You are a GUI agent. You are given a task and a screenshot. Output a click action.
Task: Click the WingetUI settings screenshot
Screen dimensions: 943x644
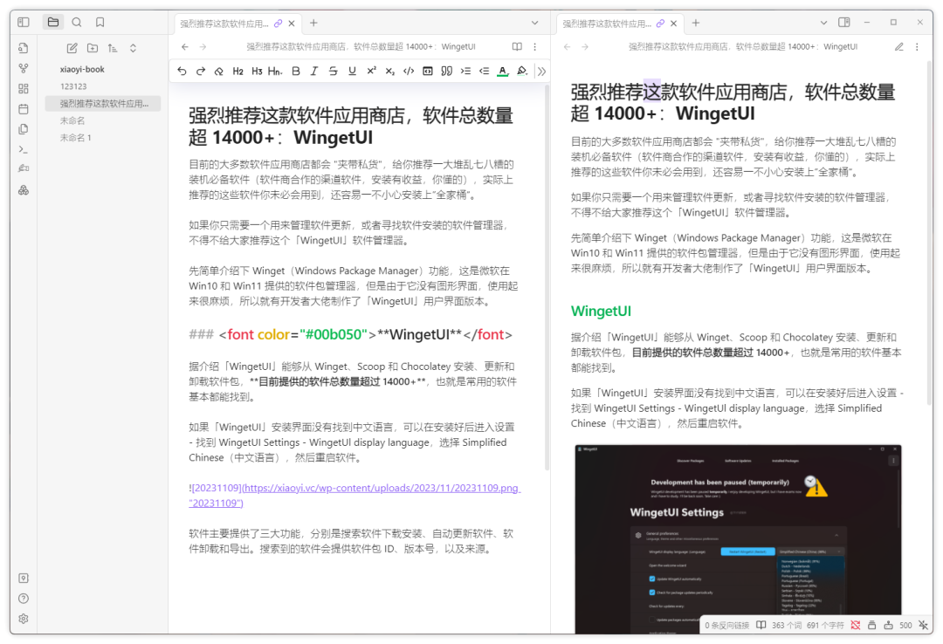[x=738, y=538]
